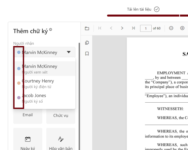Click info icon next to Thêm chữ ký
The image size is (188, 150).
point(51,29)
